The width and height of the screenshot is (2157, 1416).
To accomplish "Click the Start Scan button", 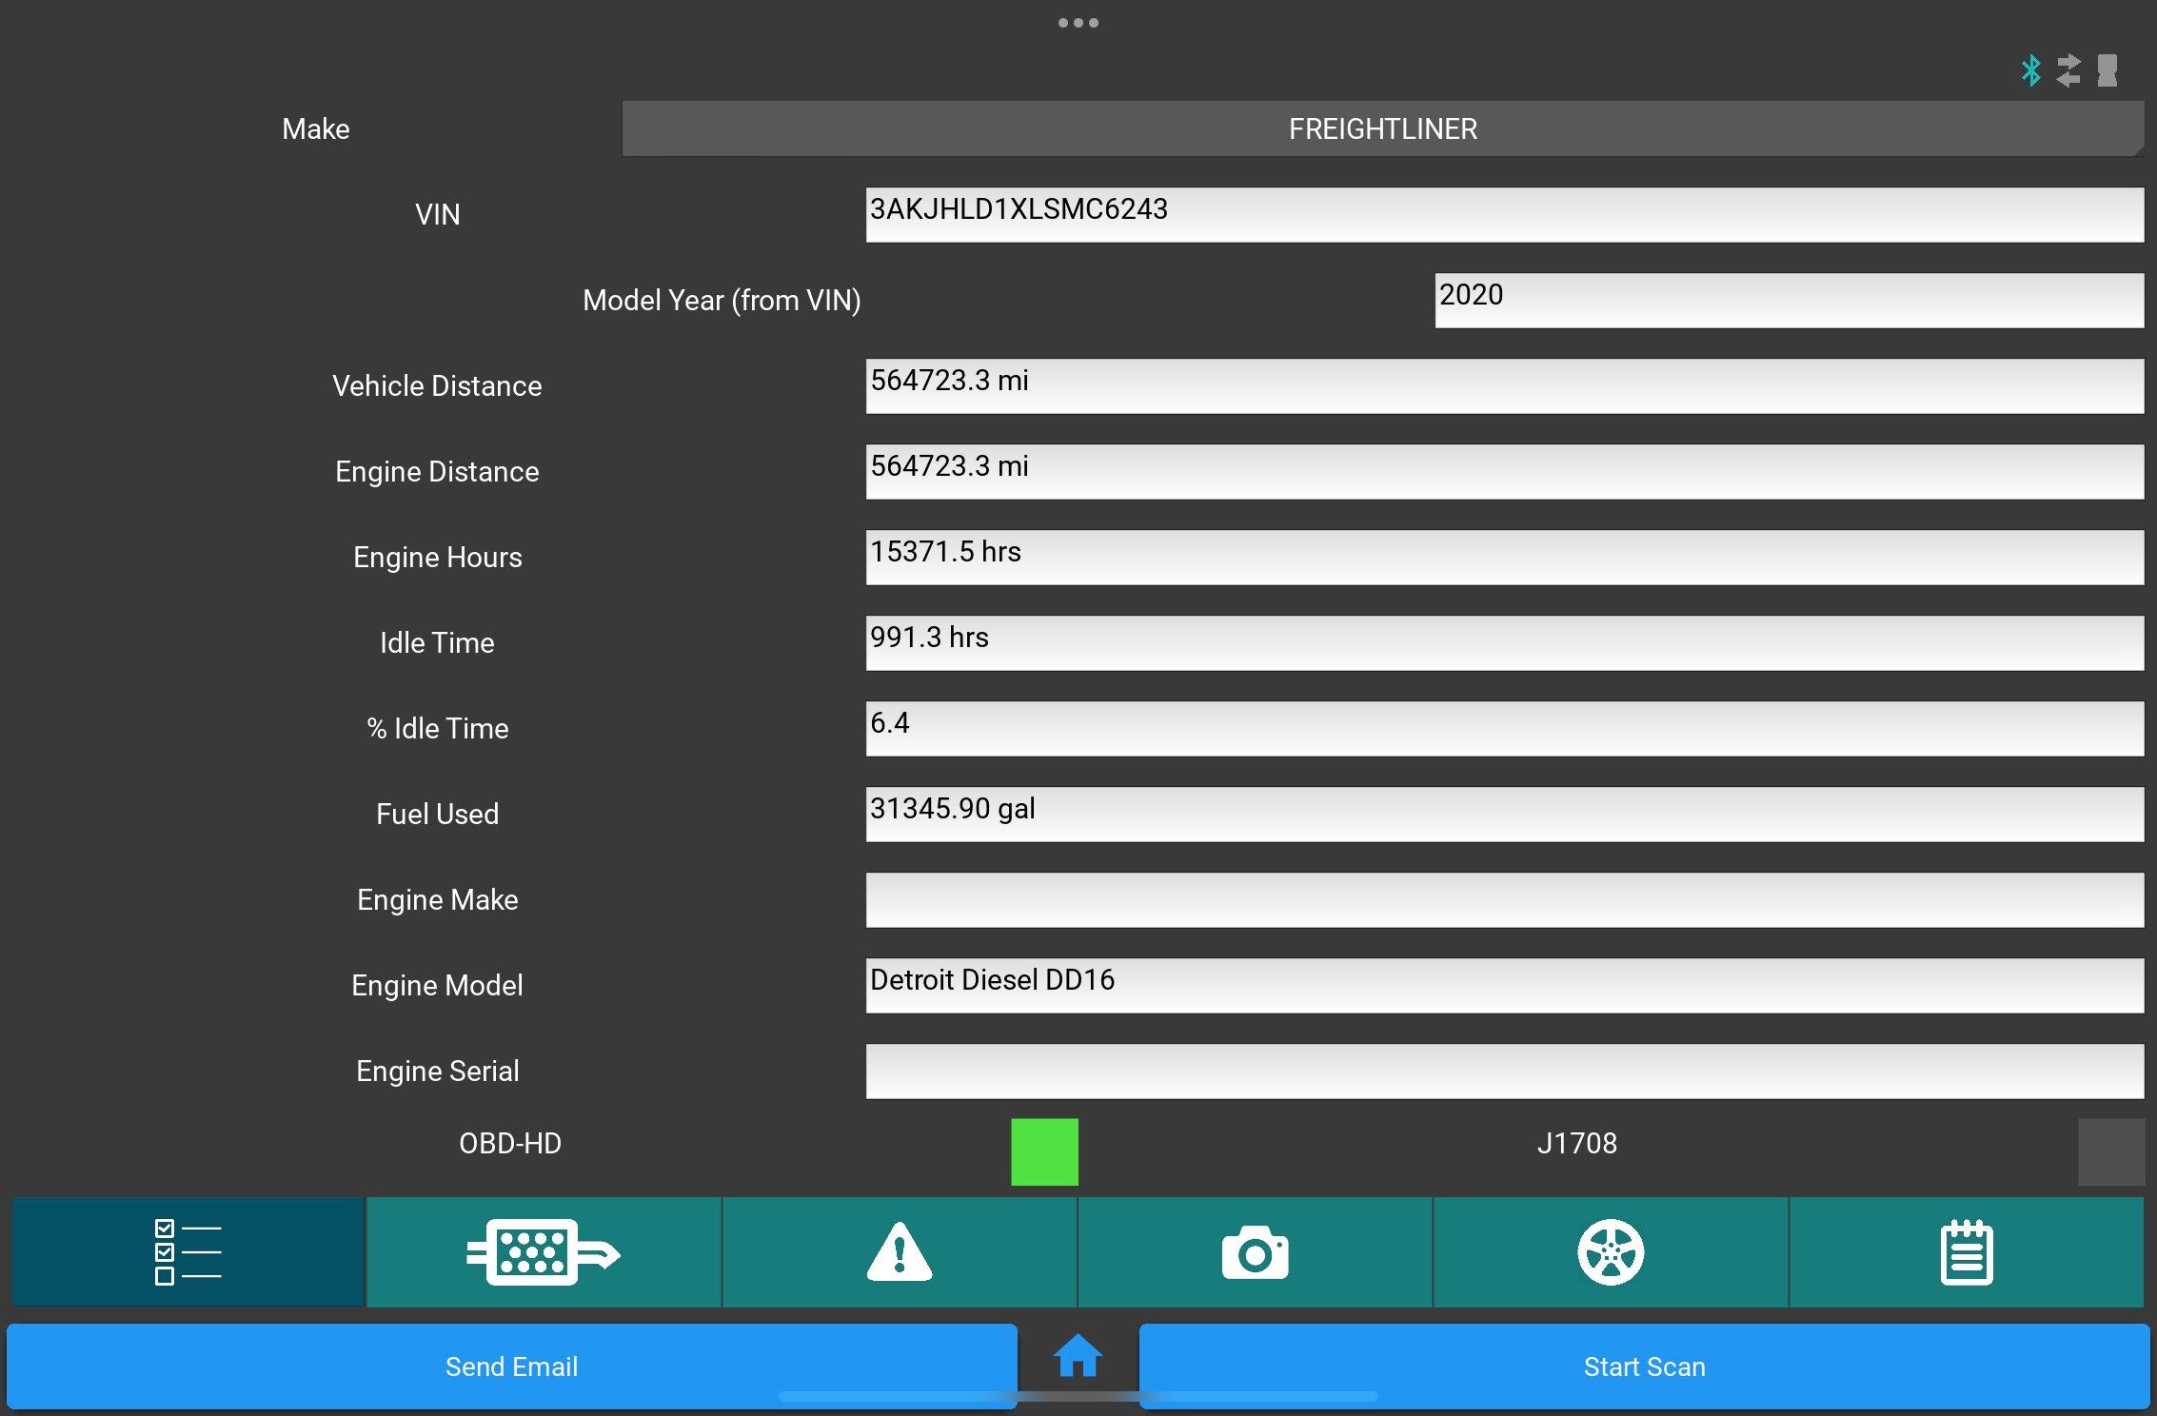I will click(x=1643, y=1367).
